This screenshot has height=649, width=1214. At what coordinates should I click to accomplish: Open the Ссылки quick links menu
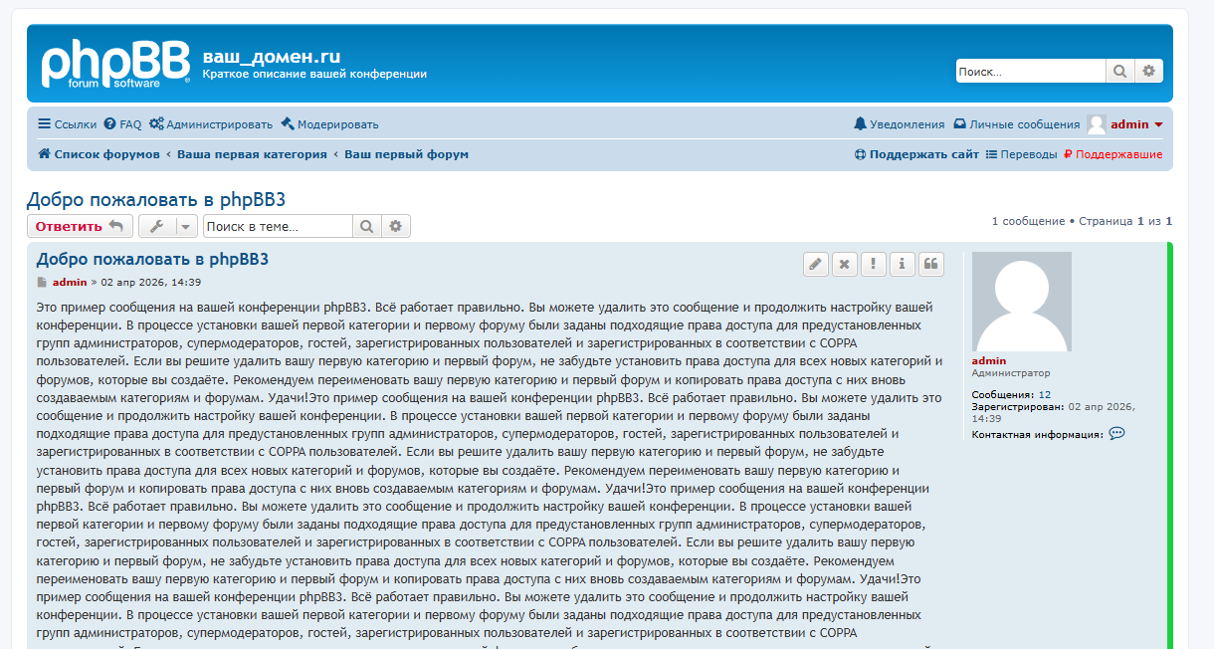67,124
